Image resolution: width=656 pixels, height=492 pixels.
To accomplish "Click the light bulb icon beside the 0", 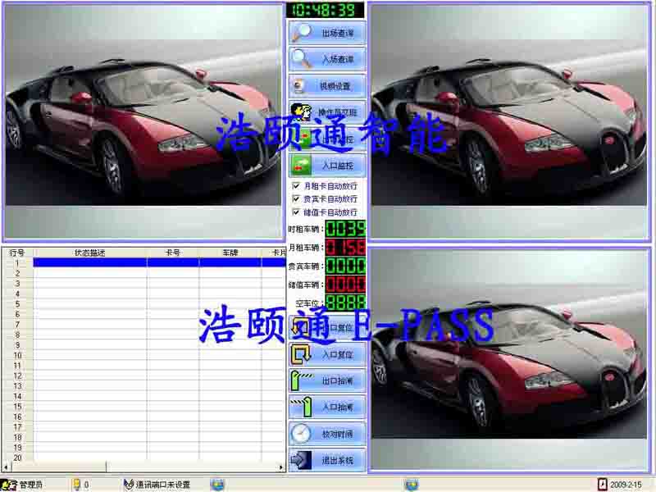I will click(76, 485).
